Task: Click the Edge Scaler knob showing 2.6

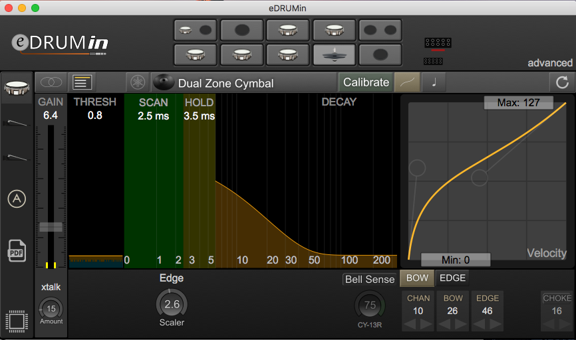Action: pos(172,304)
